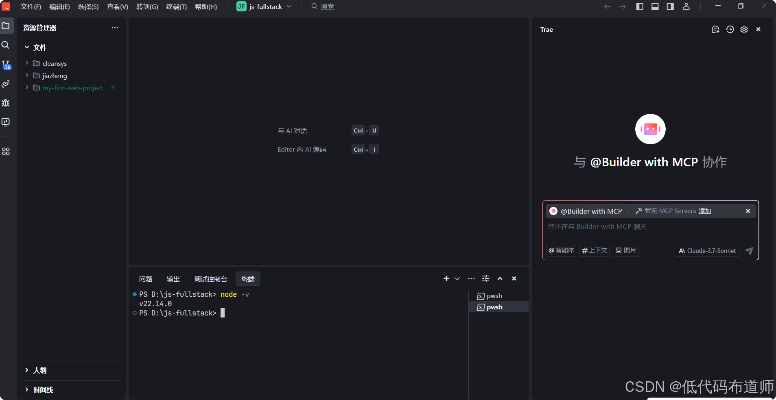The width and height of the screenshot is (776, 400).
Task: Open the Explorer view in activity bar
Action: (6, 26)
